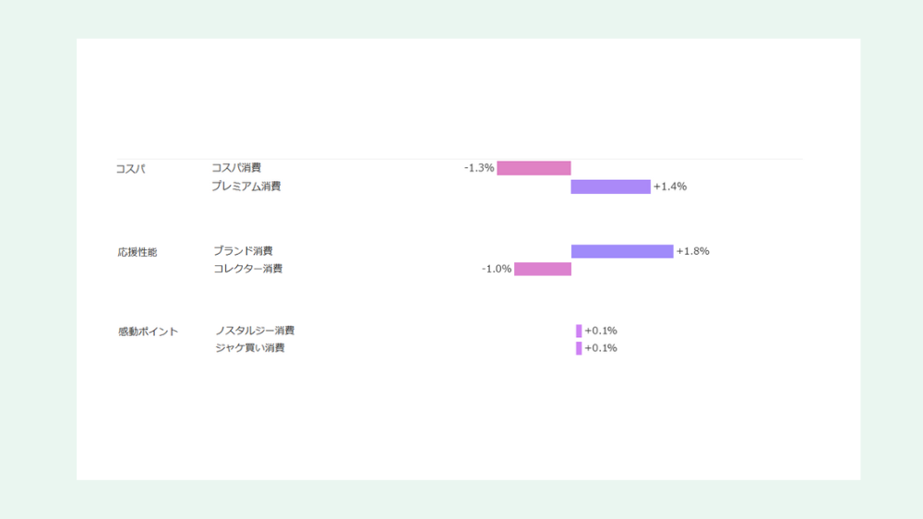Select the 感動ポイント category label
Image resolution: width=923 pixels, height=519 pixels.
(x=148, y=332)
